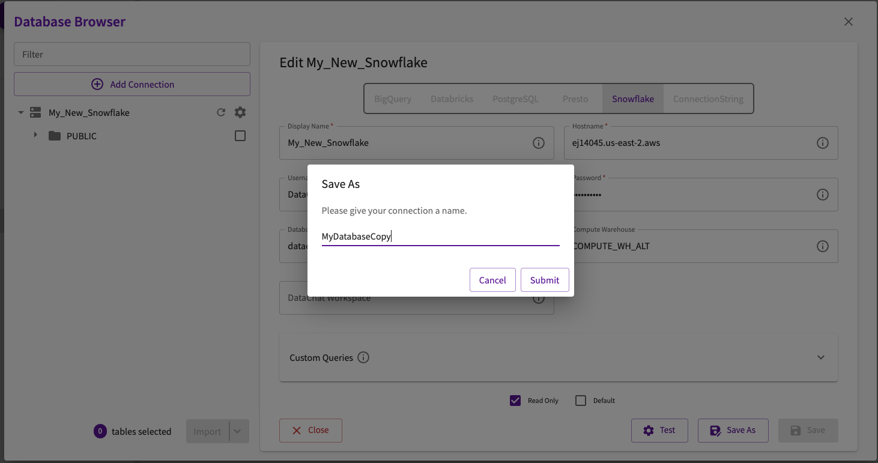Viewport: 878px width, 463px height.
Task: Open settings gear for My_New_Snowflake connection
Action: [x=240, y=112]
